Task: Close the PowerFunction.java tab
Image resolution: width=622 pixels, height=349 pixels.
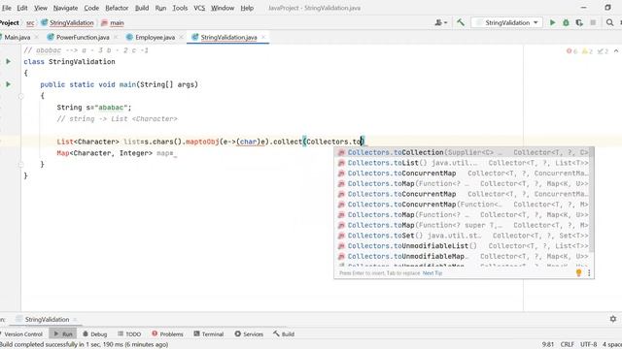Action: point(116,37)
